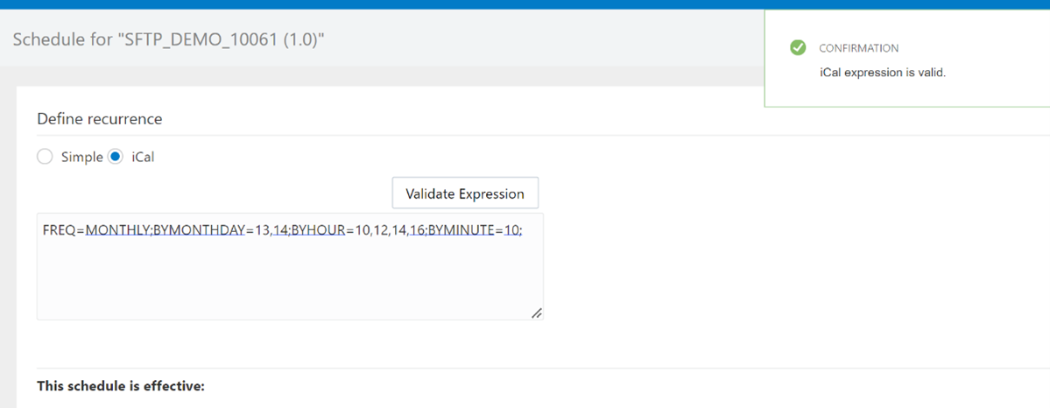The width and height of the screenshot is (1050, 408).
Task: Click the green checkmark confirmation icon
Action: click(798, 47)
